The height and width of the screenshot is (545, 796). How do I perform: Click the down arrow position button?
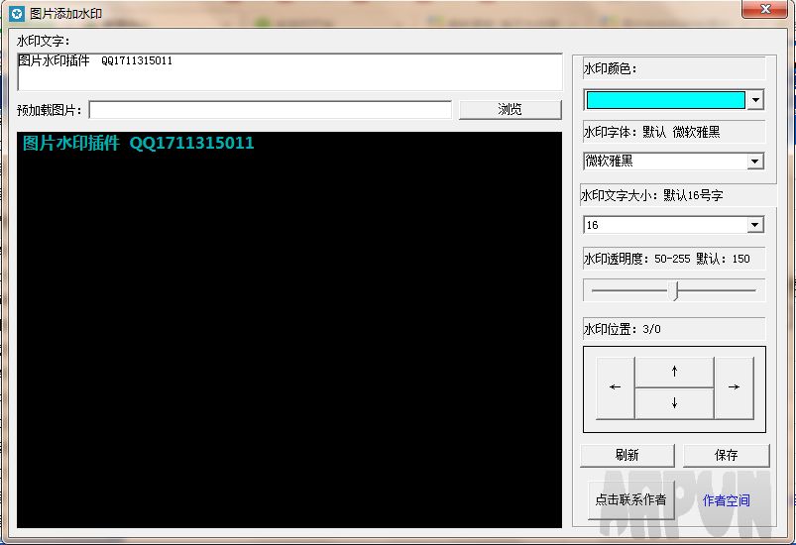tap(674, 403)
